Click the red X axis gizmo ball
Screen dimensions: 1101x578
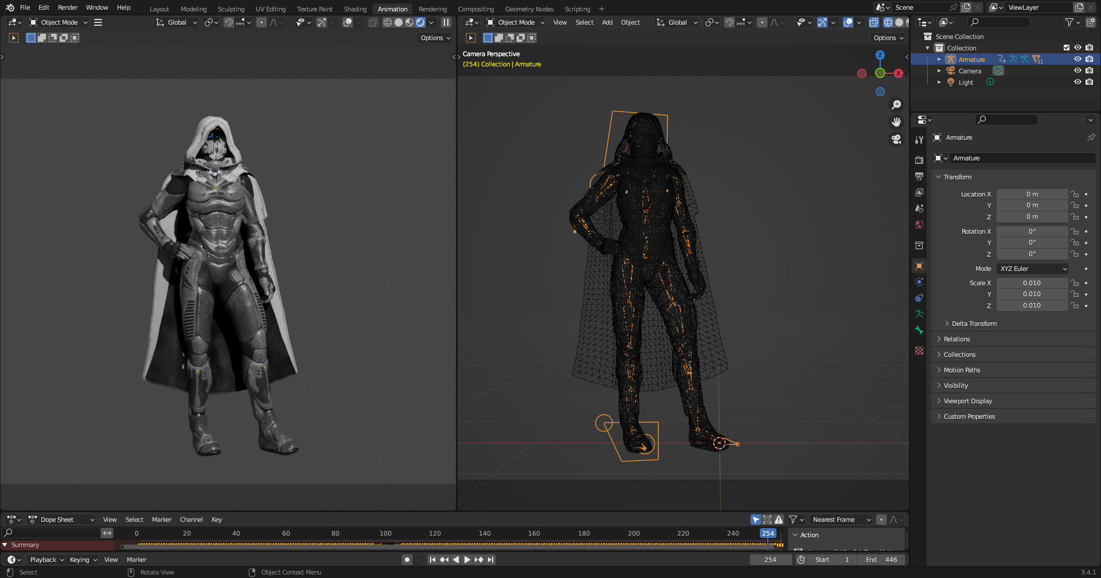click(899, 73)
